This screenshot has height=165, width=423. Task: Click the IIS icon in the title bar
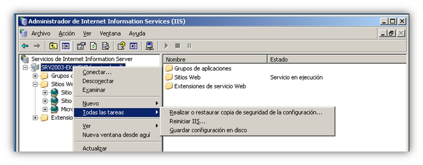point(24,21)
